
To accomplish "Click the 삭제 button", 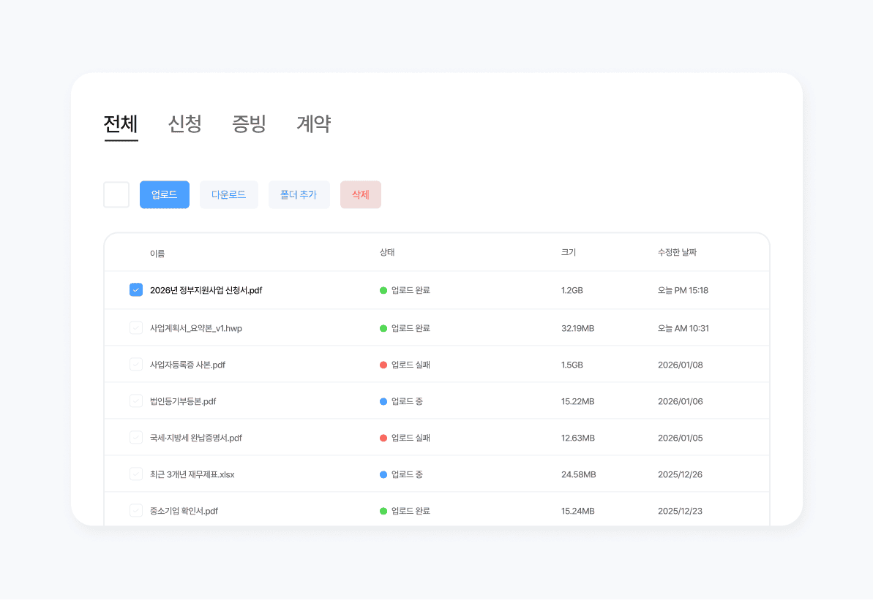I will [360, 194].
